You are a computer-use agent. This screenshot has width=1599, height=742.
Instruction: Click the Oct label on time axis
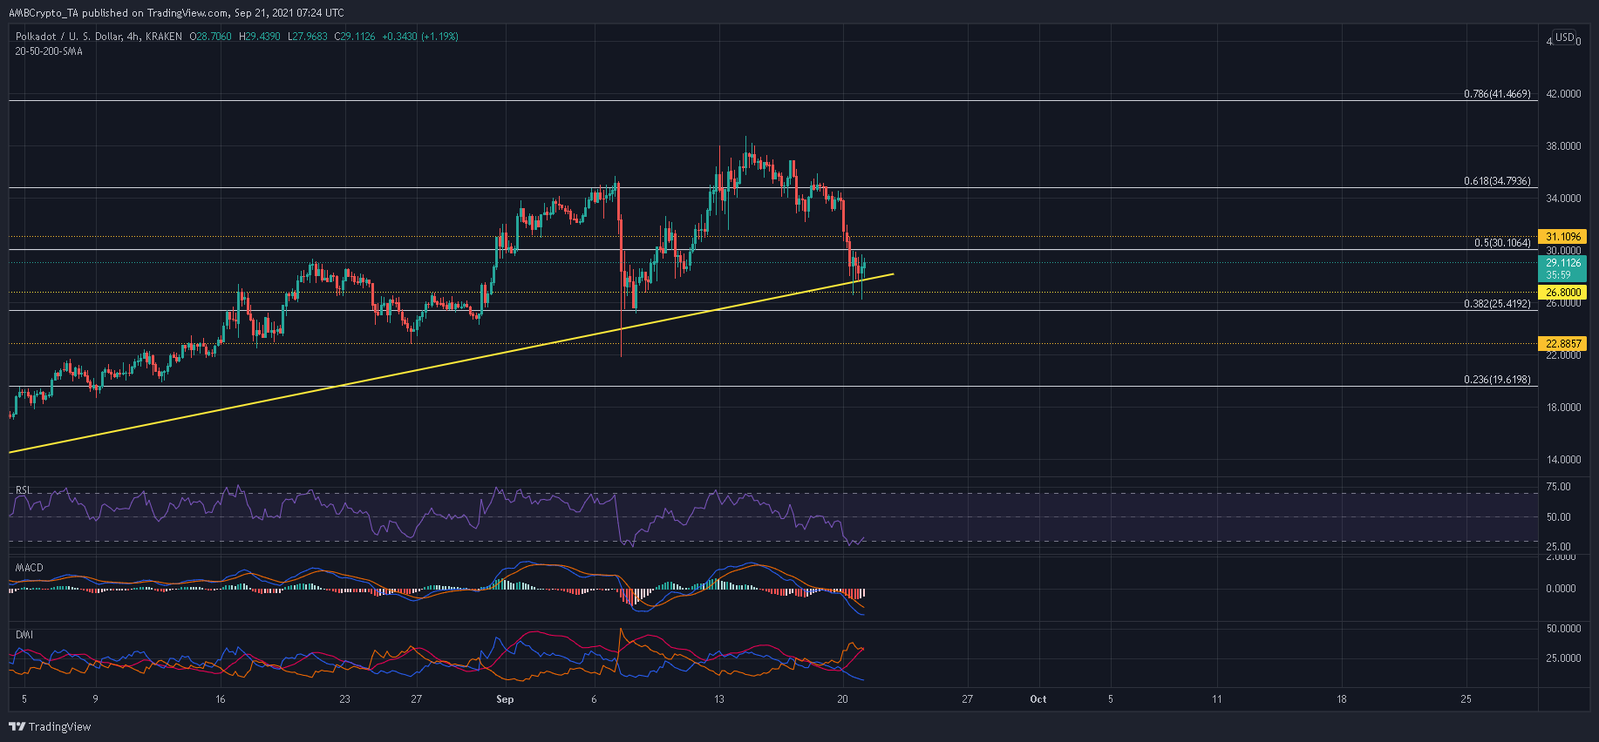[x=1038, y=699]
